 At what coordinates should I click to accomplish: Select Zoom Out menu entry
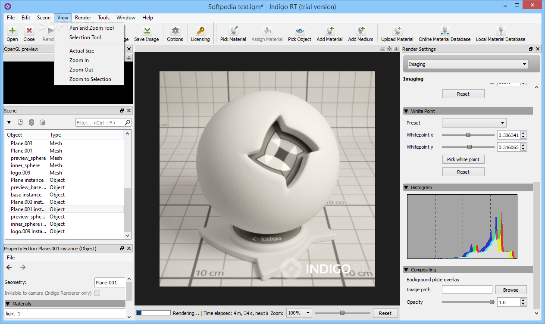click(81, 70)
